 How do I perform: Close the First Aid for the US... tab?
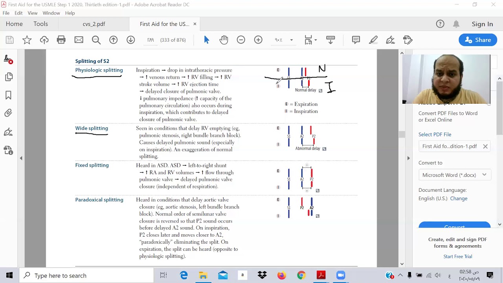click(195, 24)
